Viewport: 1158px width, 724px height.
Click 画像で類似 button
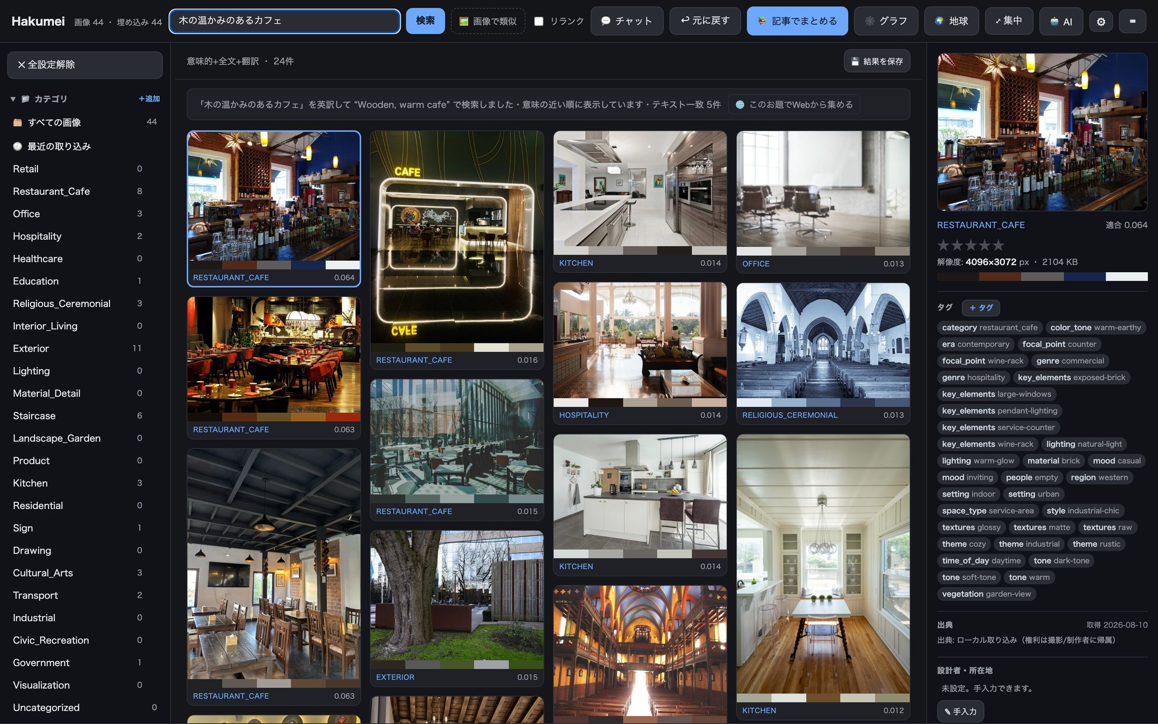click(x=488, y=21)
